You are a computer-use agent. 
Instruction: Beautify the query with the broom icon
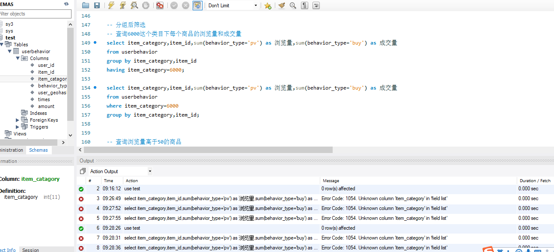coord(282,6)
